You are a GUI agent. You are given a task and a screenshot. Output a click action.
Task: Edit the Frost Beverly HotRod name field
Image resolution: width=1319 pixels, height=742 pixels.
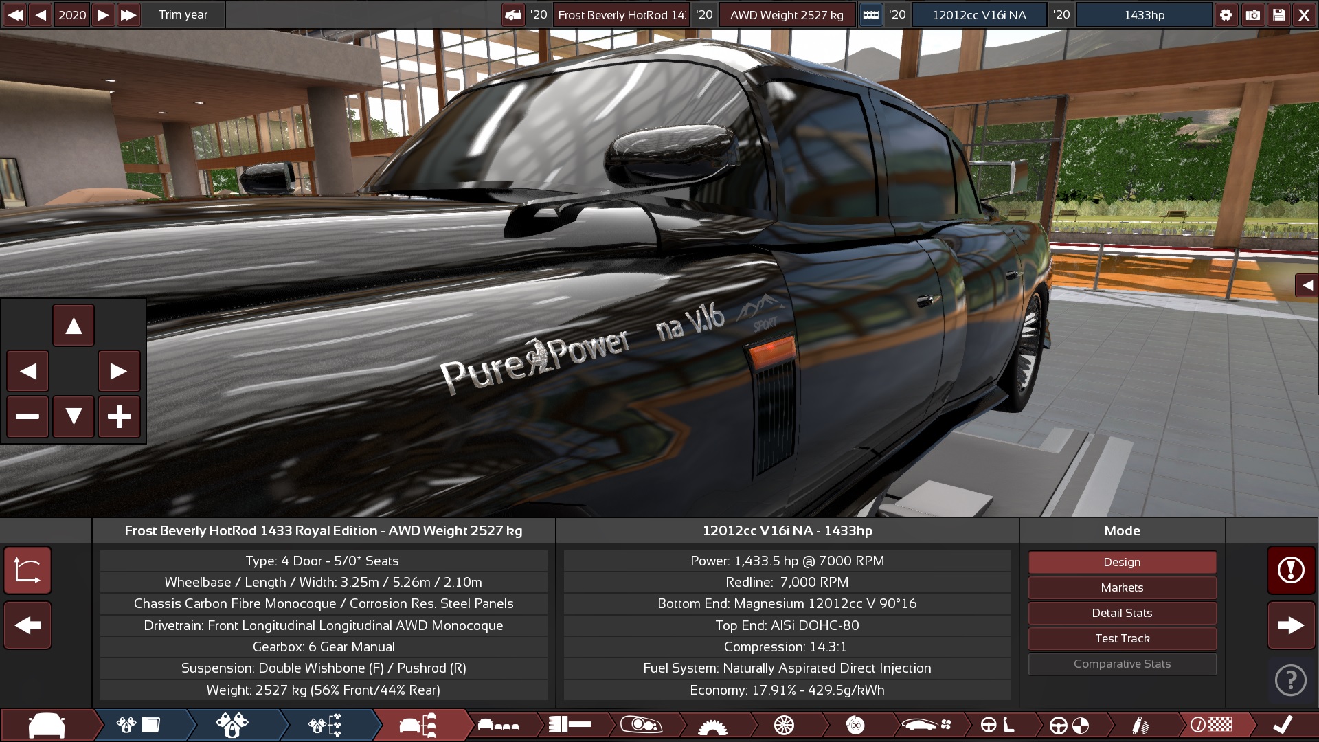click(620, 14)
